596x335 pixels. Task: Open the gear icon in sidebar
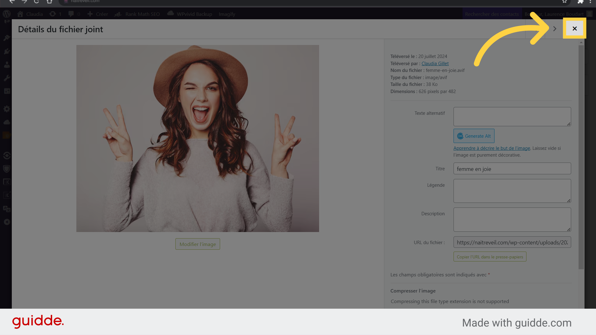click(x=7, y=109)
